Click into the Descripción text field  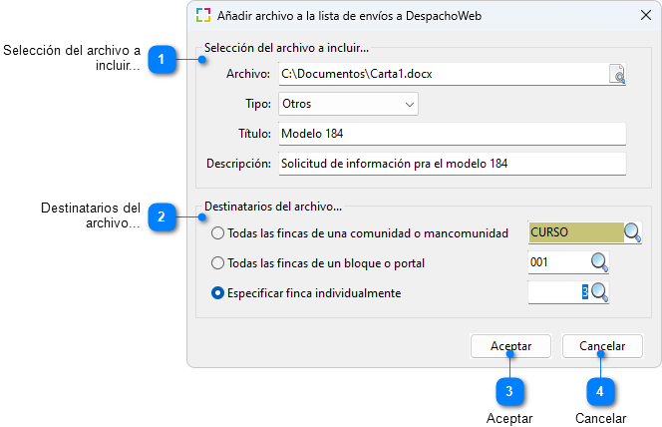451,163
